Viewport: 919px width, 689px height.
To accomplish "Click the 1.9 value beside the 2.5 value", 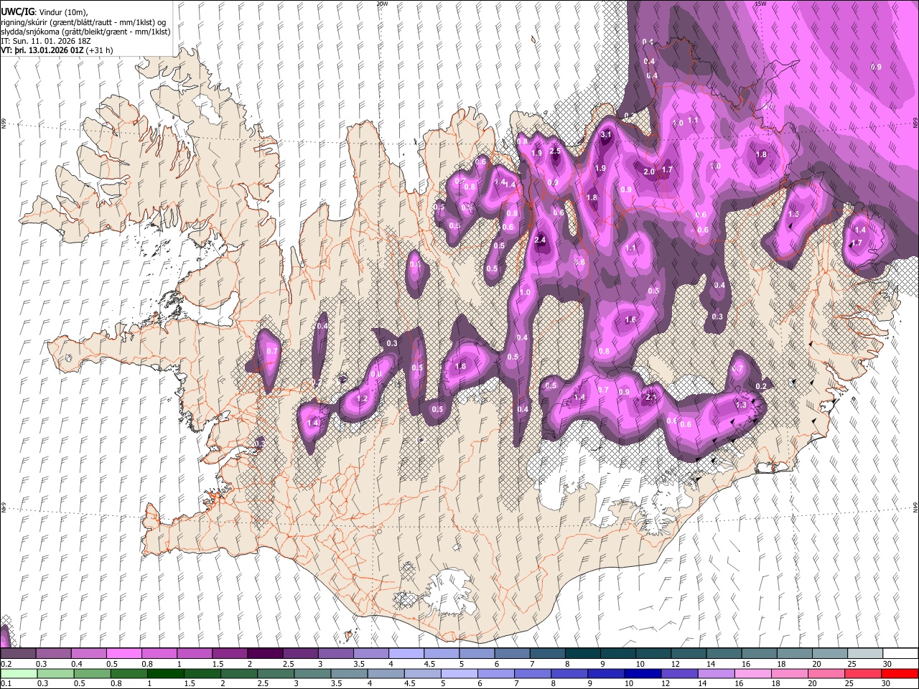I will tap(536, 153).
